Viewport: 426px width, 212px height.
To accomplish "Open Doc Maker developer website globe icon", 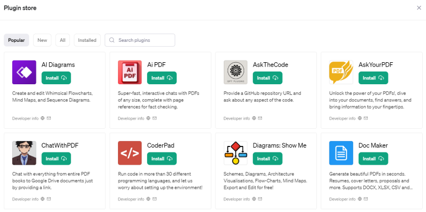I will point(360,199).
